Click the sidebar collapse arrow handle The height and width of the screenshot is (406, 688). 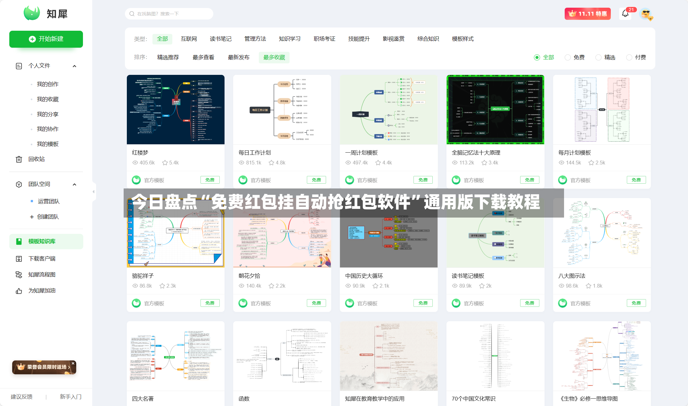tap(94, 192)
